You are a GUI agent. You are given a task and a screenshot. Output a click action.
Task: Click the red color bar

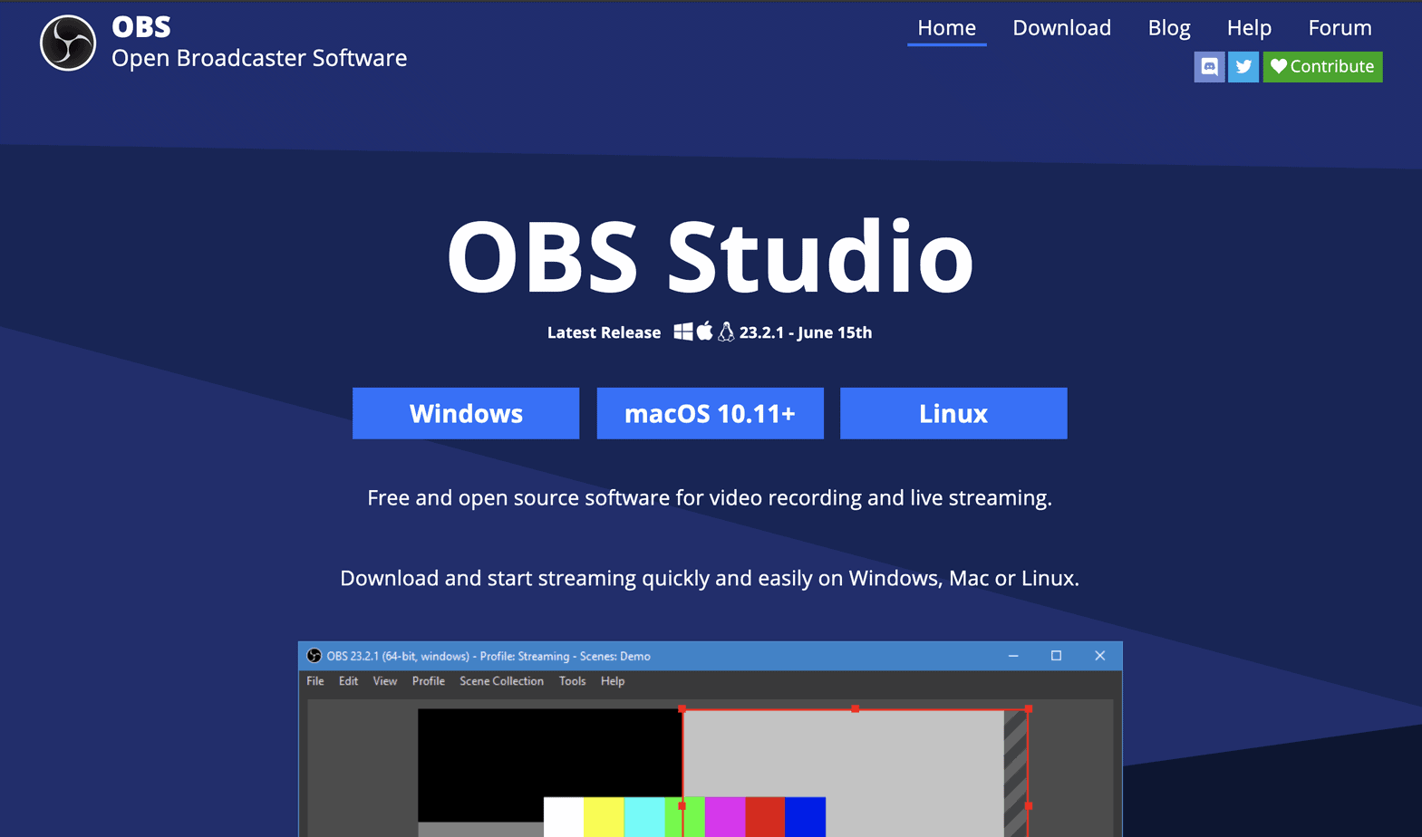pos(765,817)
